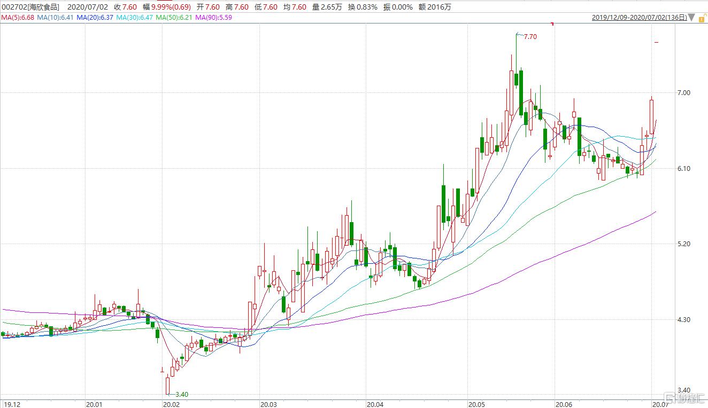Open the date range dropdown triangle

pos(692,18)
